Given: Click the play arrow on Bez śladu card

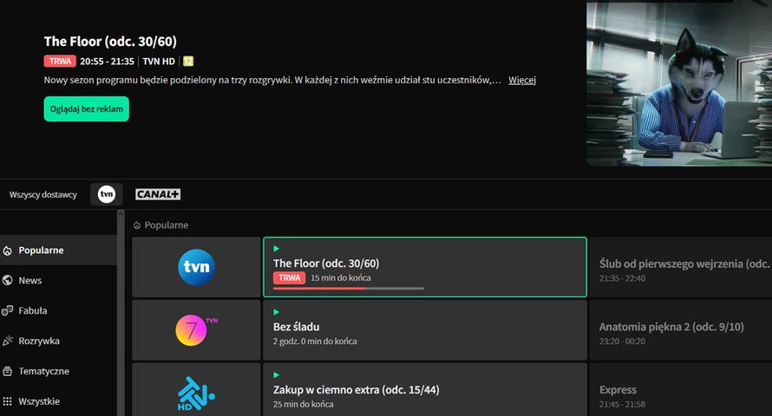Looking at the screenshot, I should [276, 312].
